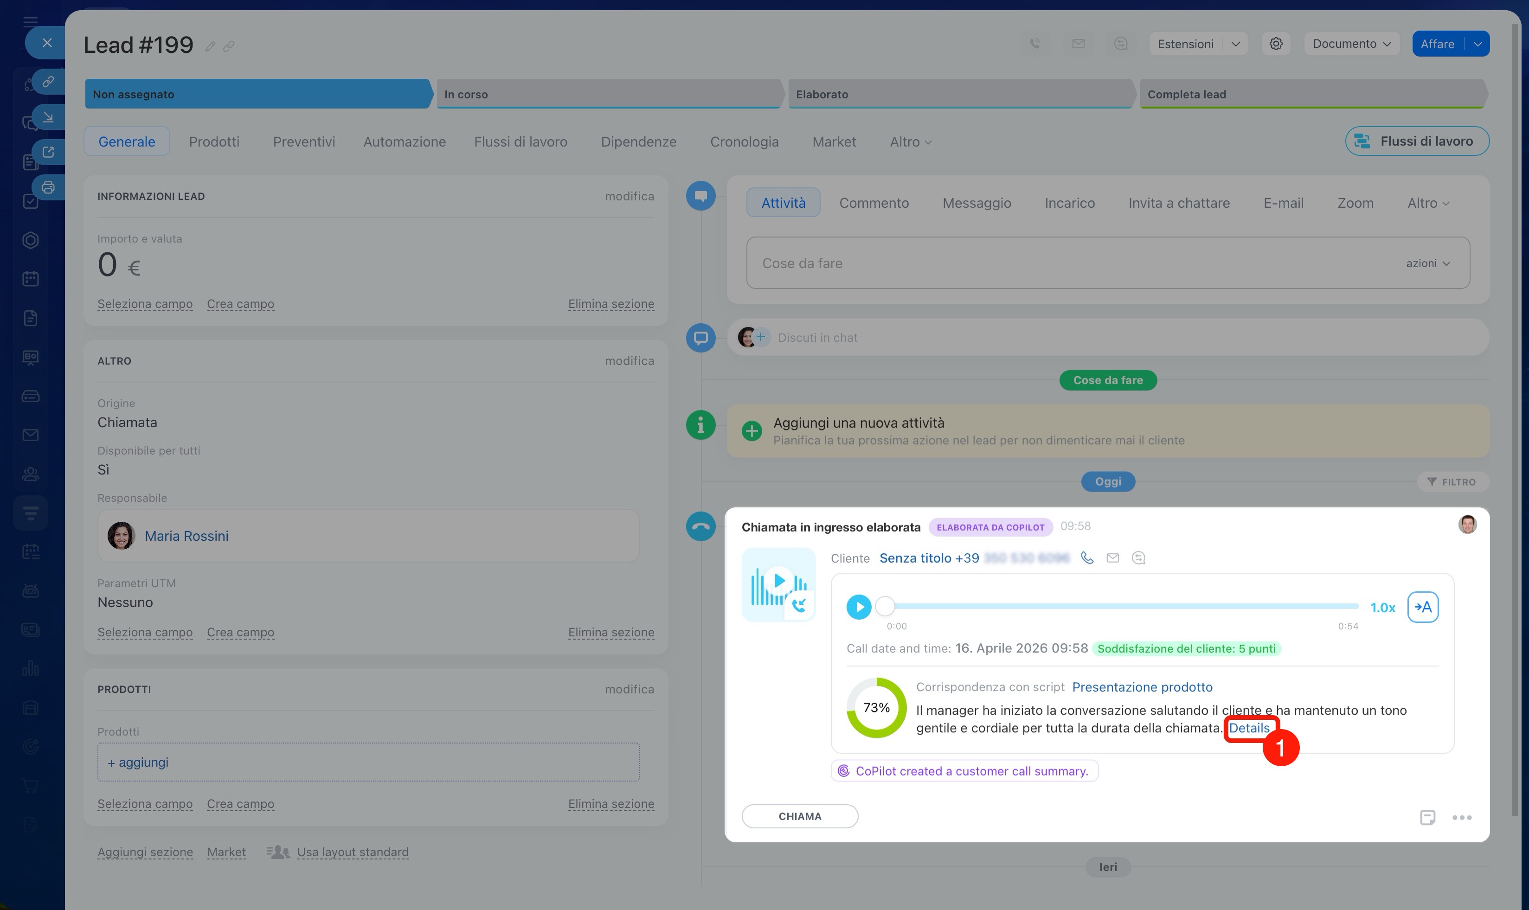Click the note icon at call card bottom

pyautogui.click(x=1428, y=817)
